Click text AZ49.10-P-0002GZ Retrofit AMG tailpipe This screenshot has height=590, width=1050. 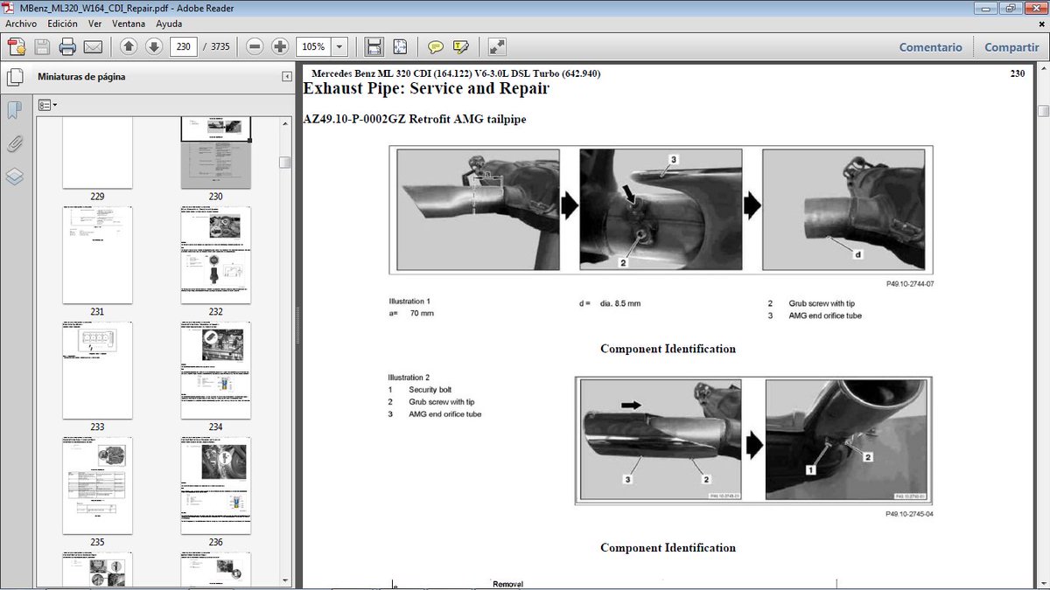[415, 119]
